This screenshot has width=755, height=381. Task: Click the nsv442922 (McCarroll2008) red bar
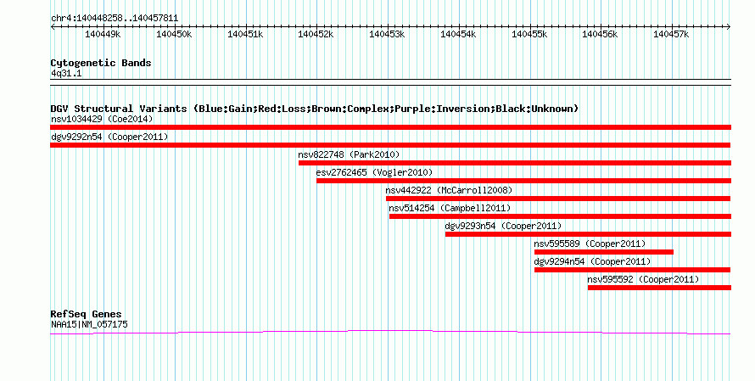click(x=558, y=199)
